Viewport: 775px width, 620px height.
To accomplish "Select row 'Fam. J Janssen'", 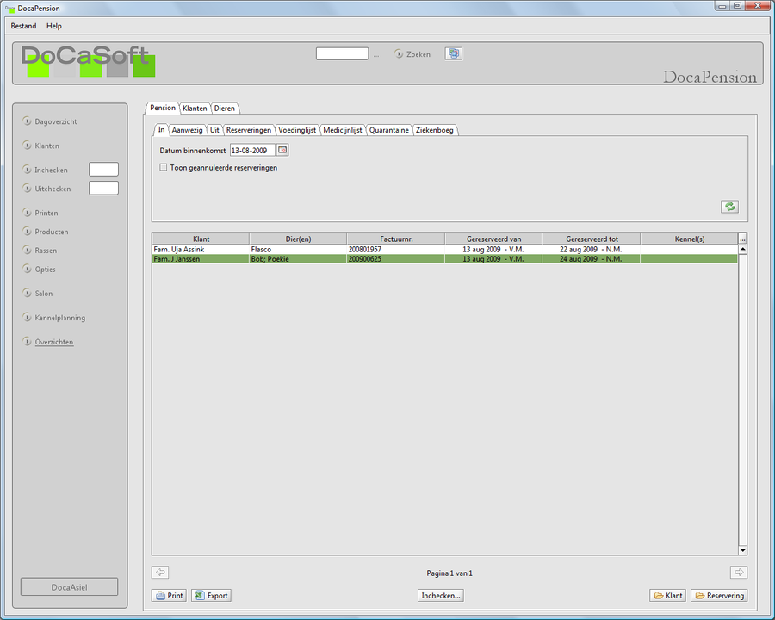I will 445,258.
